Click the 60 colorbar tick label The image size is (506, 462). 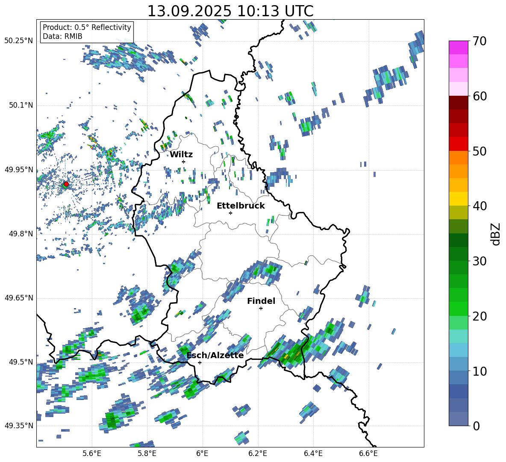pyautogui.click(x=479, y=96)
